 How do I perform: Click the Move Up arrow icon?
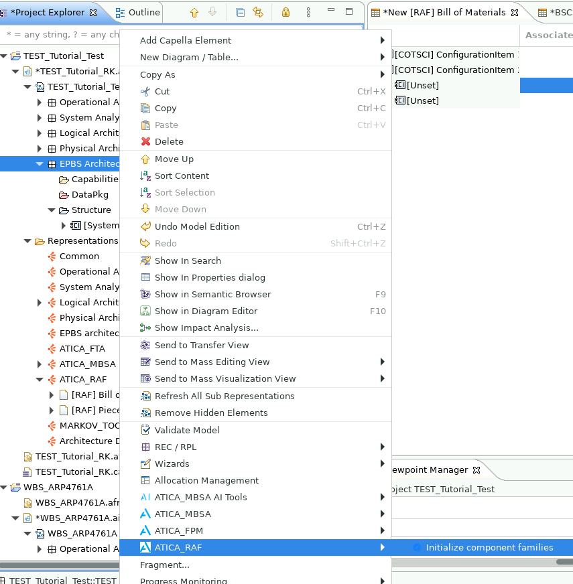tap(145, 159)
